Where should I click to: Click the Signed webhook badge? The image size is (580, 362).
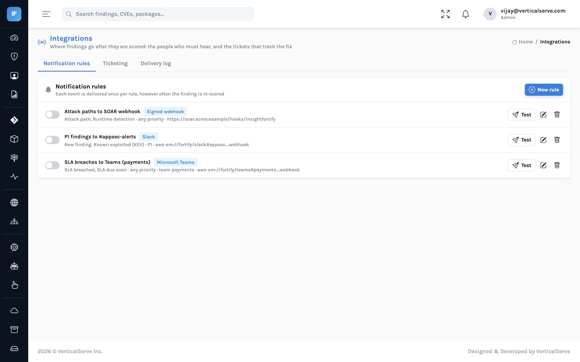[165, 112]
